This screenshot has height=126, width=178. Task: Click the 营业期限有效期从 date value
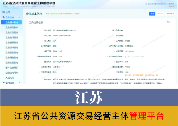pos(57,56)
